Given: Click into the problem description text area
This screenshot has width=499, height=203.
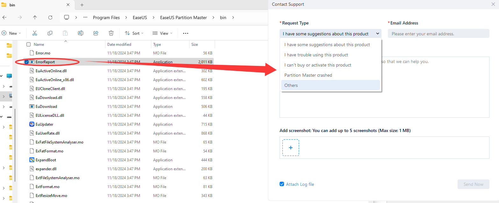Looking at the screenshot, I should point(384,87).
